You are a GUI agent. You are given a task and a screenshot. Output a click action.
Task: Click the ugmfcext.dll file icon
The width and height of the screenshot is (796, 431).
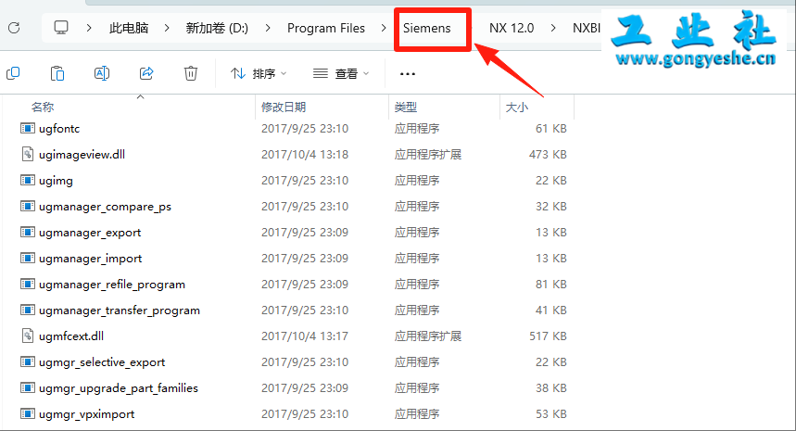tap(28, 336)
